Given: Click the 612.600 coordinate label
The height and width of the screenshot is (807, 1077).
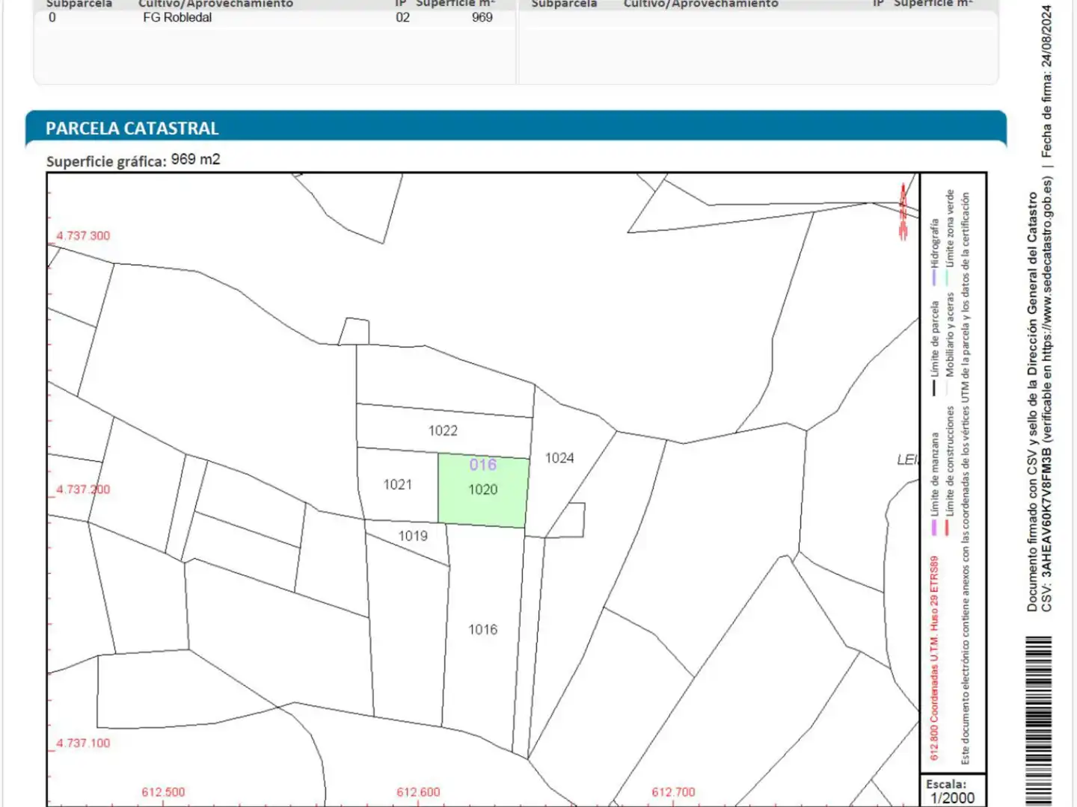Looking at the screenshot, I should [418, 792].
